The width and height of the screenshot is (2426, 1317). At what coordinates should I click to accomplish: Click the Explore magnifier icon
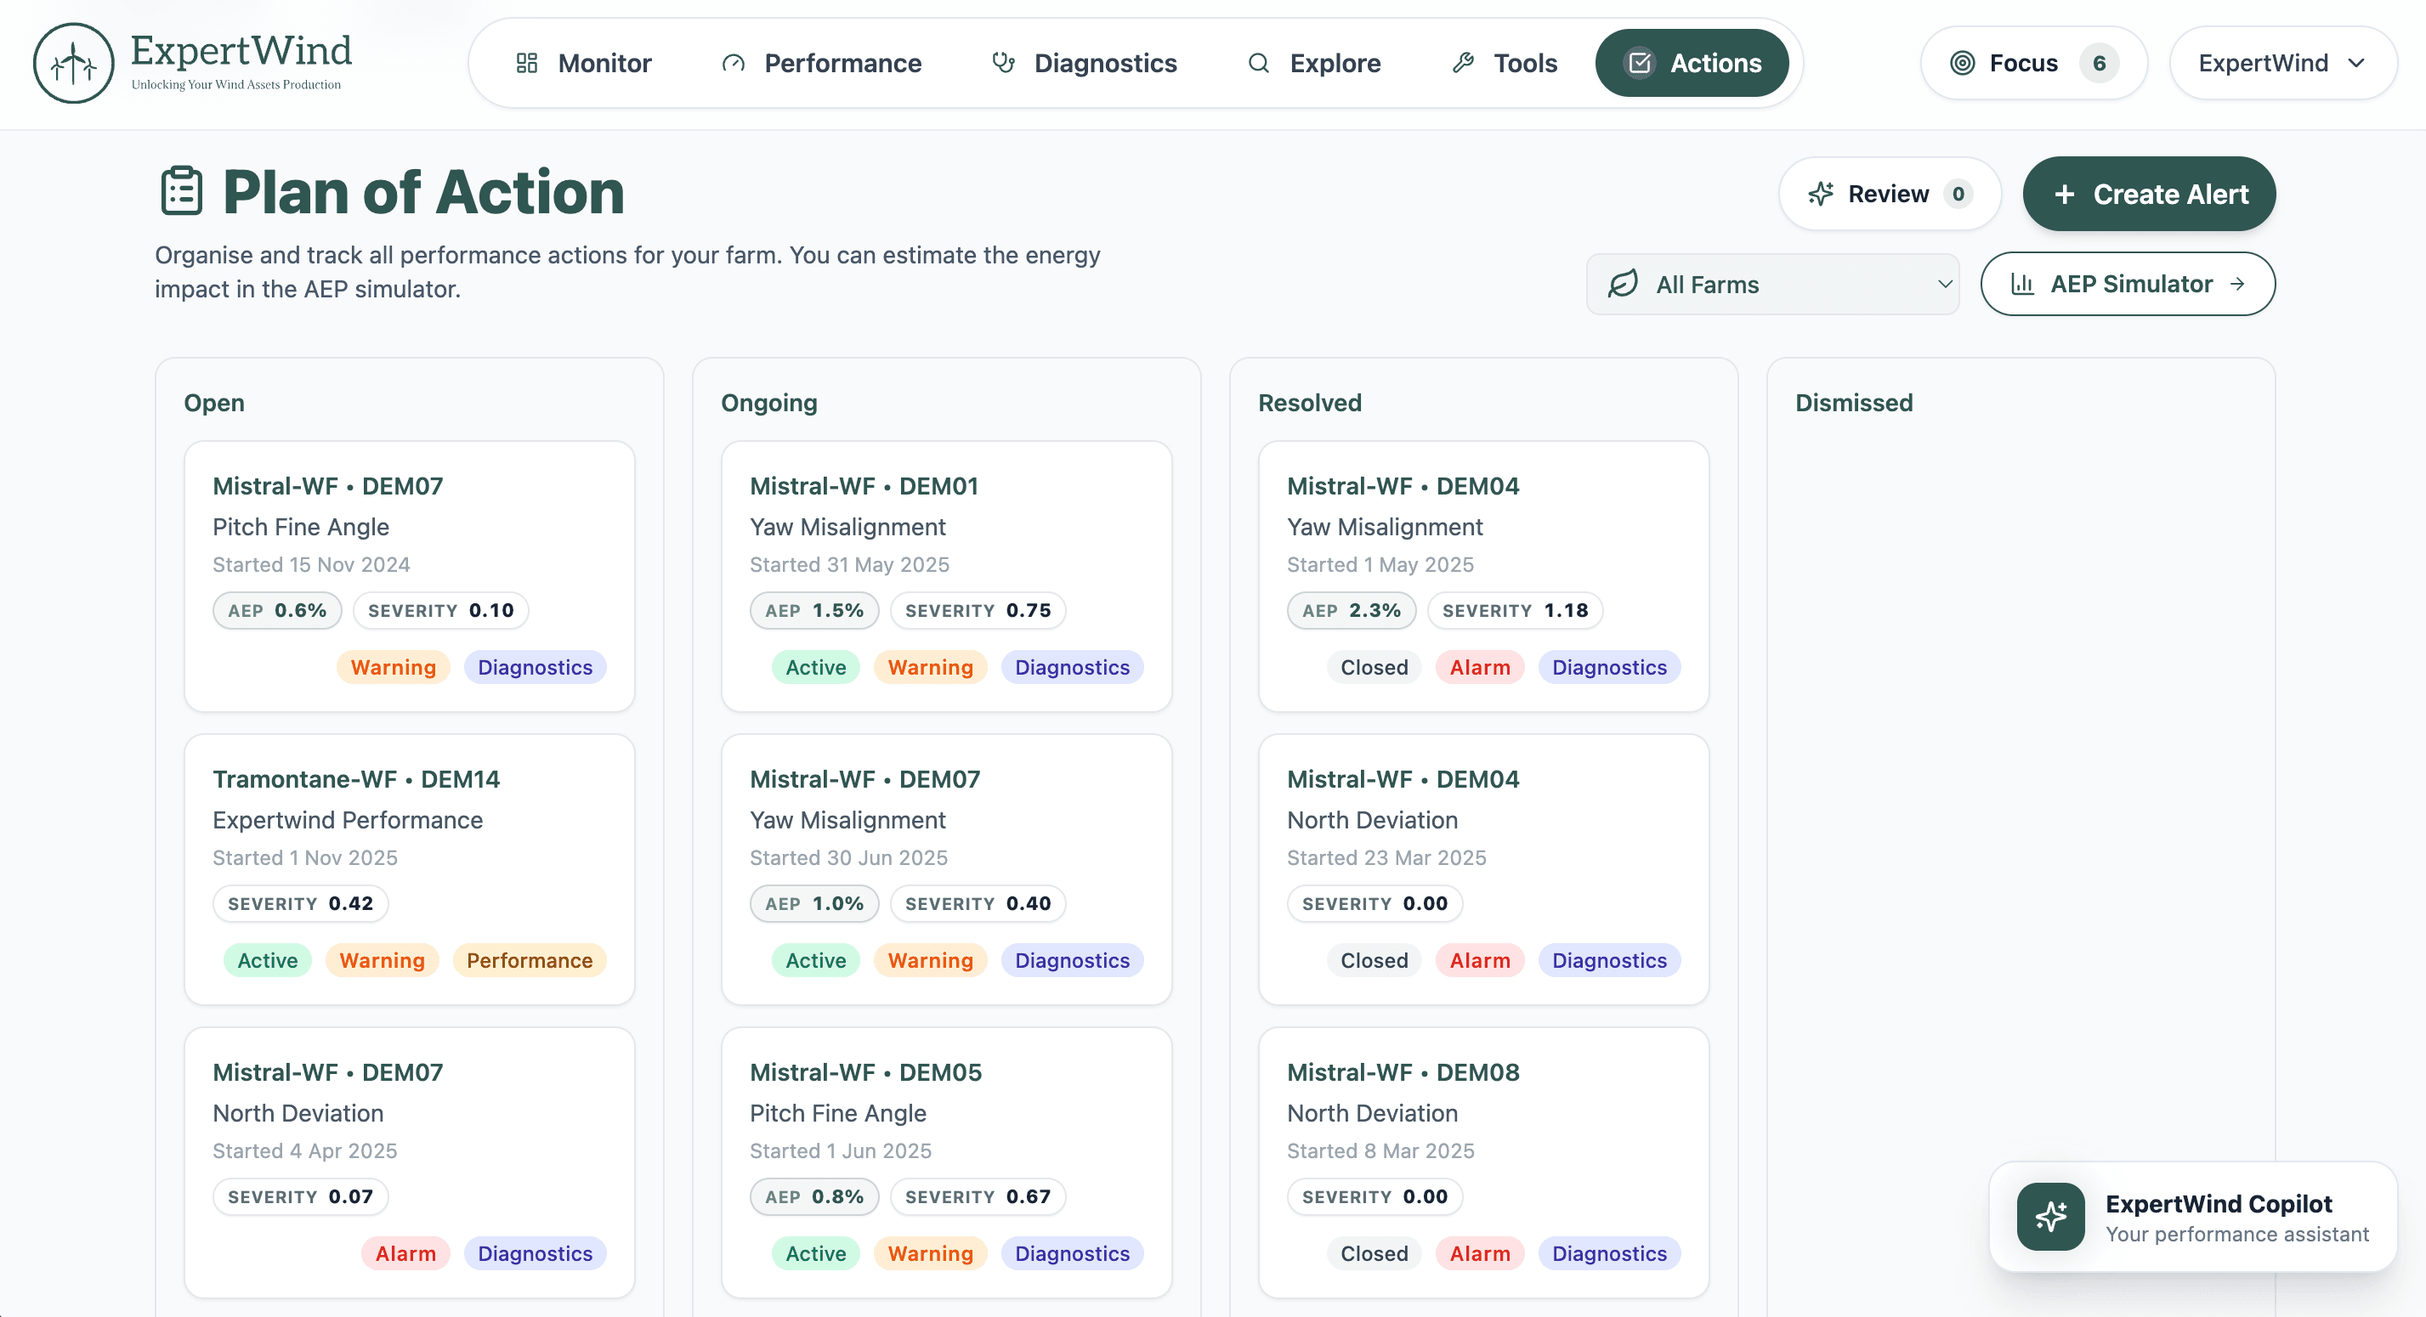pos(1258,63)
